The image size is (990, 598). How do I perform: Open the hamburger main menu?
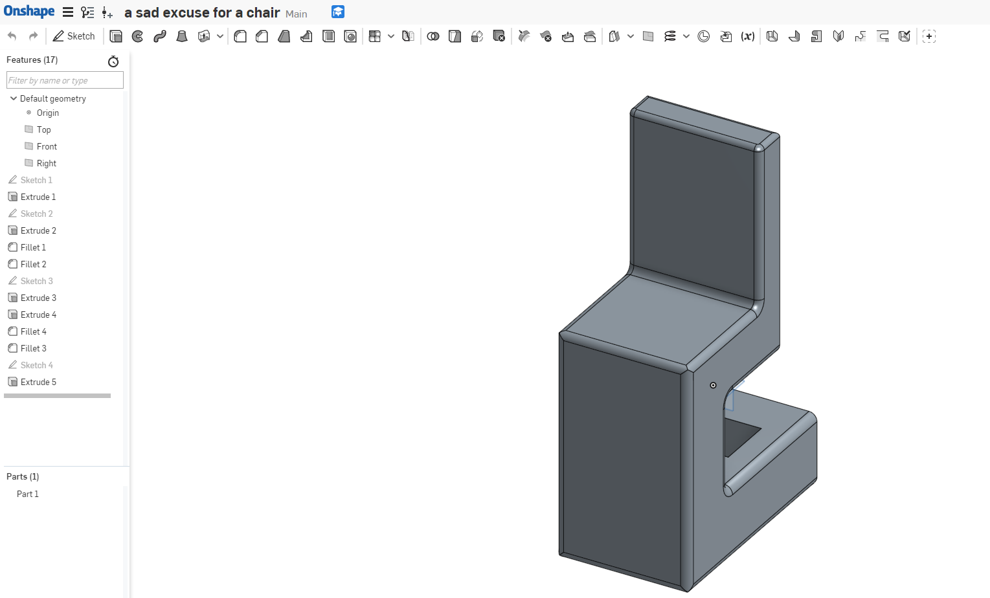pyautogui.click(x=68, y=12)
